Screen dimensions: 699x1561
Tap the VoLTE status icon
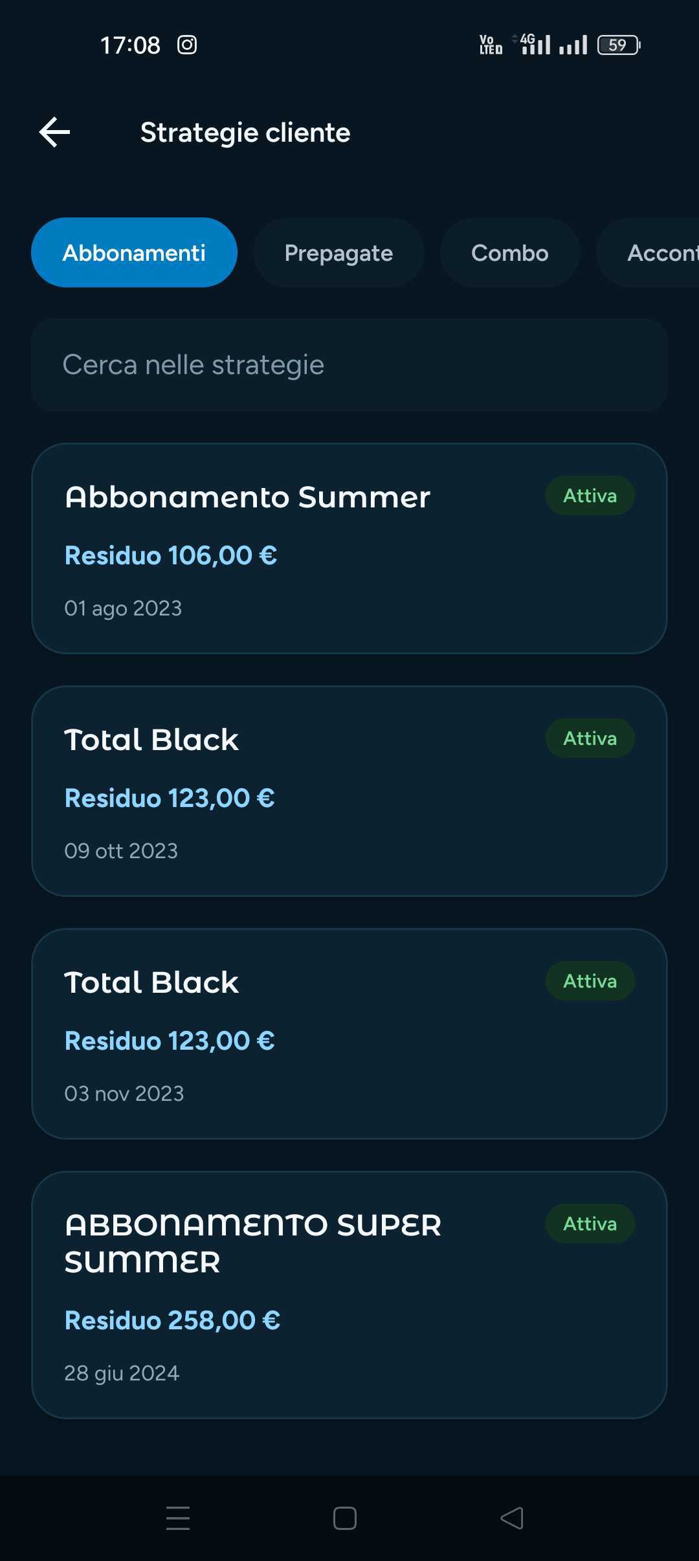[x=491, y=45]
